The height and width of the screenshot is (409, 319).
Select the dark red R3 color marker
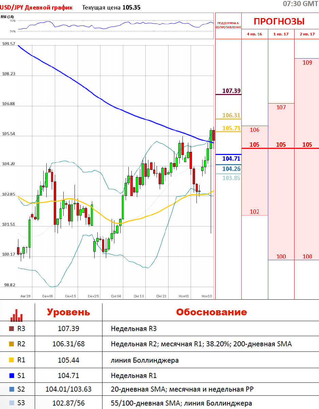11,329
